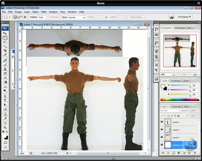
Task: Toggle Background layer visibility eye
Action: click(x=162, y=145)
